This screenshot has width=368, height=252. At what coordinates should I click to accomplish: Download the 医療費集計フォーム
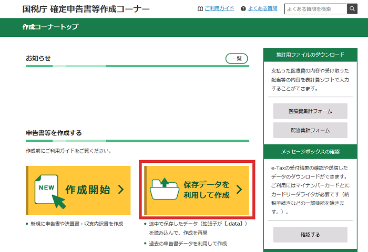pos(310,111)
